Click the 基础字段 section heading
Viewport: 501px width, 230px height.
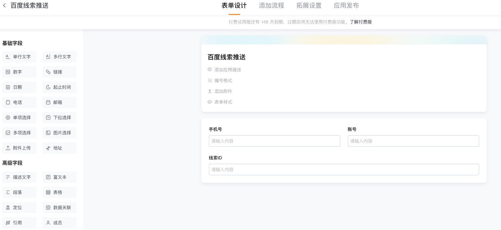pyautogui.click(x=12, y=43)
